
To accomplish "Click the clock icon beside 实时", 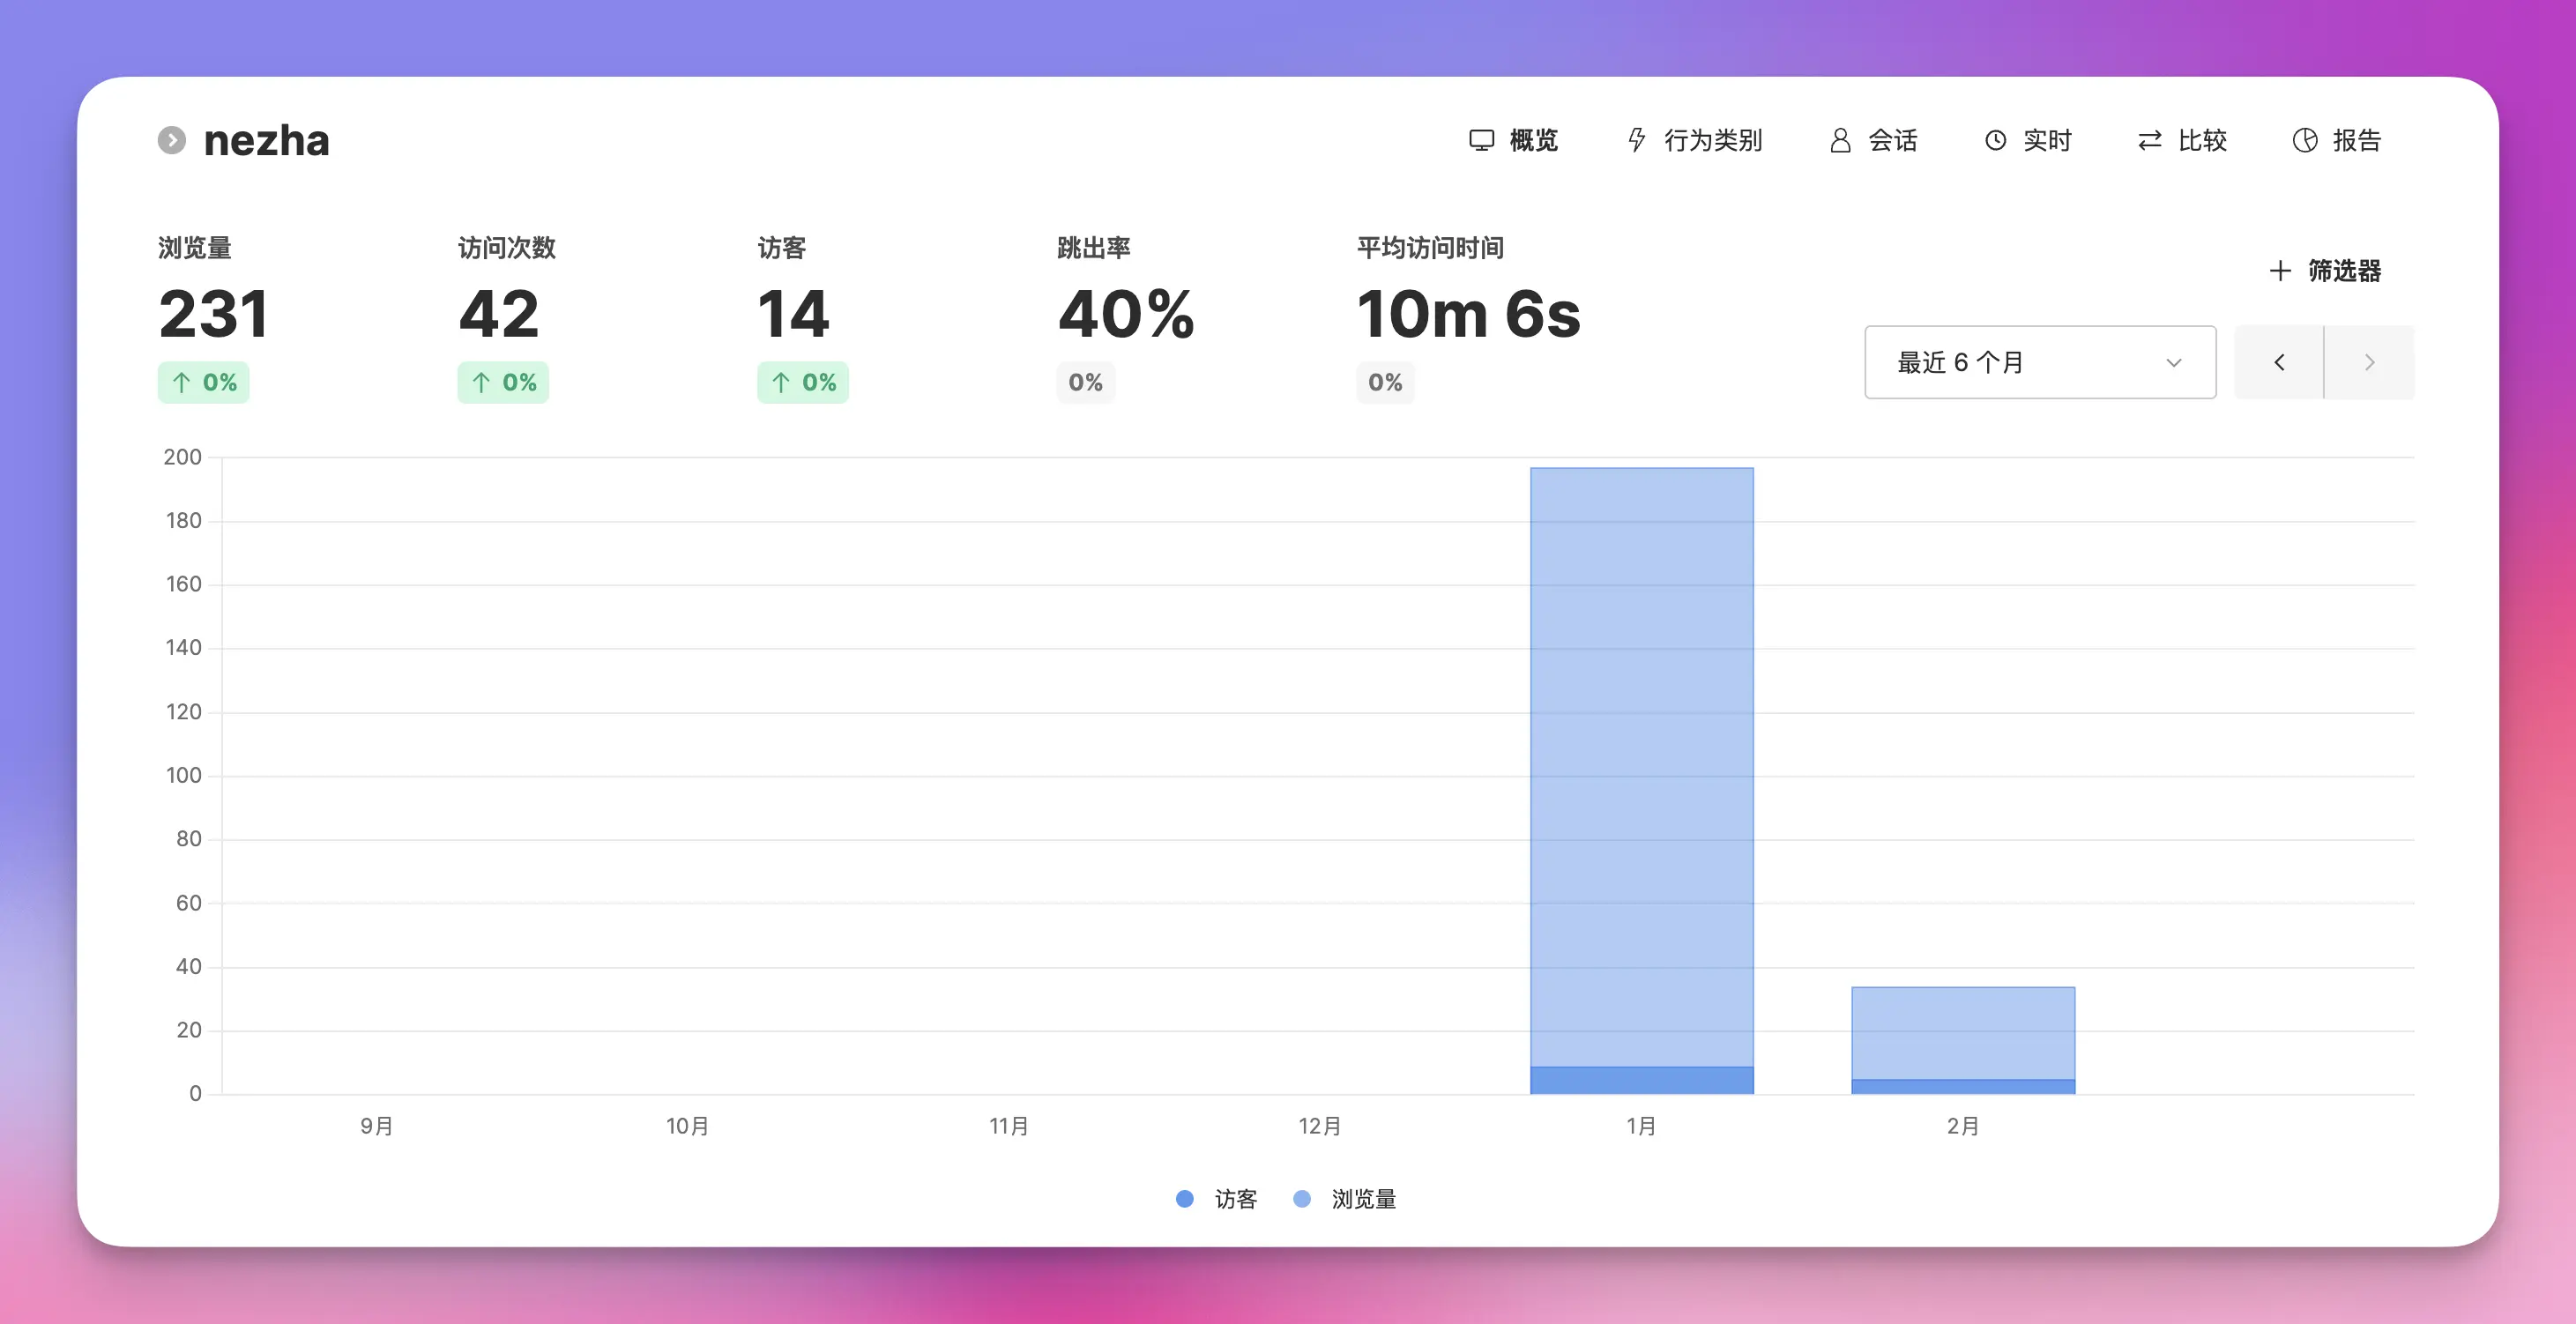I will click(1995, 140).
